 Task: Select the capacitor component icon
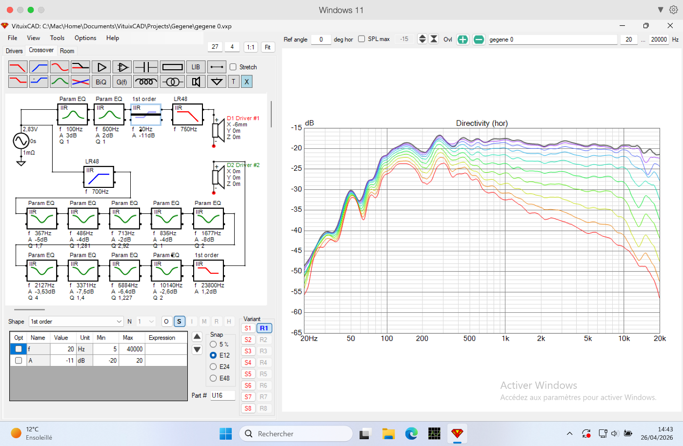coord(145,67)
